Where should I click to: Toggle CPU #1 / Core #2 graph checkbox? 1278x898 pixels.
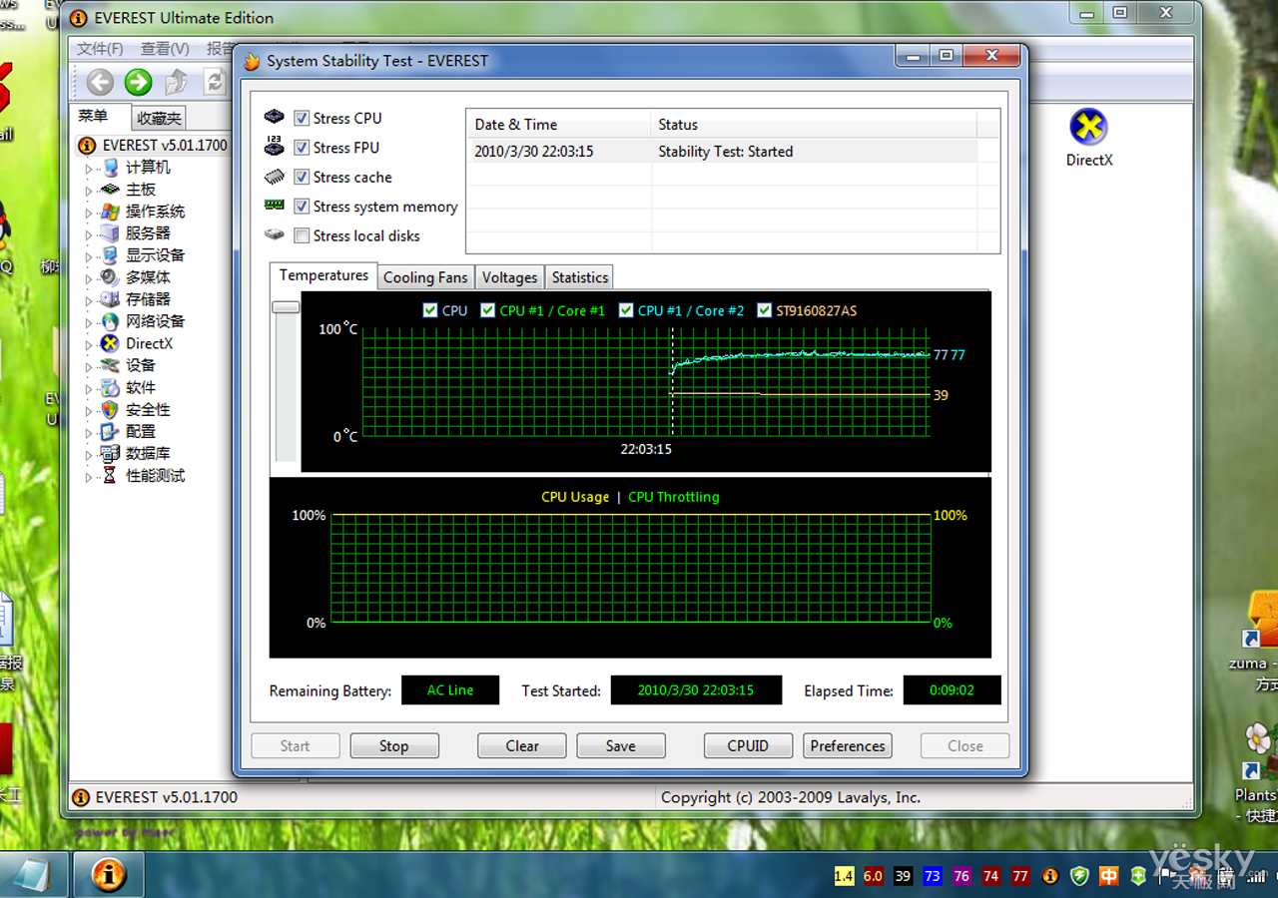point(626,310)
